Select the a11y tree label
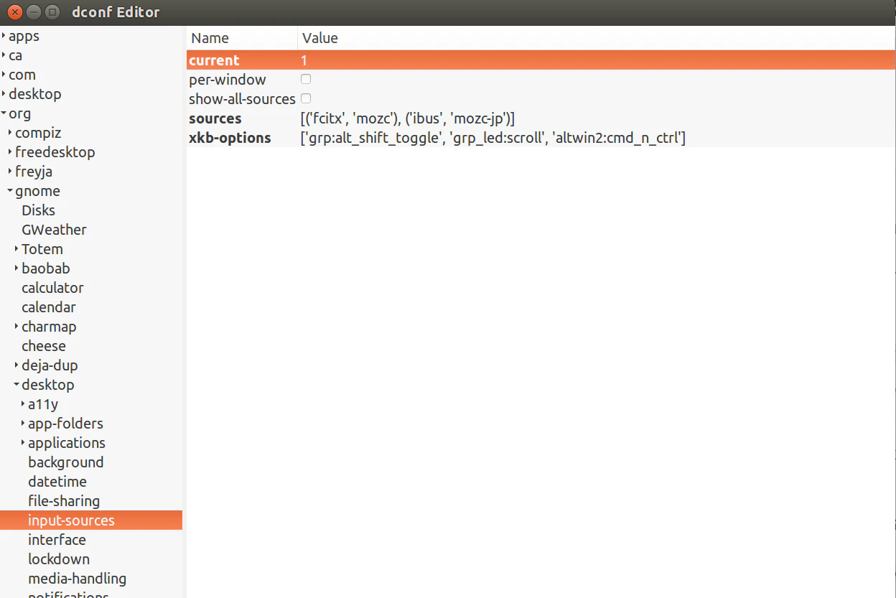The height and width of the screenshot is (598, 896). coord(43,404)
